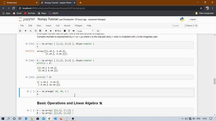Open the volume control in system tray
The width and height of the screenshot is (216, 121).
point(194,119)
